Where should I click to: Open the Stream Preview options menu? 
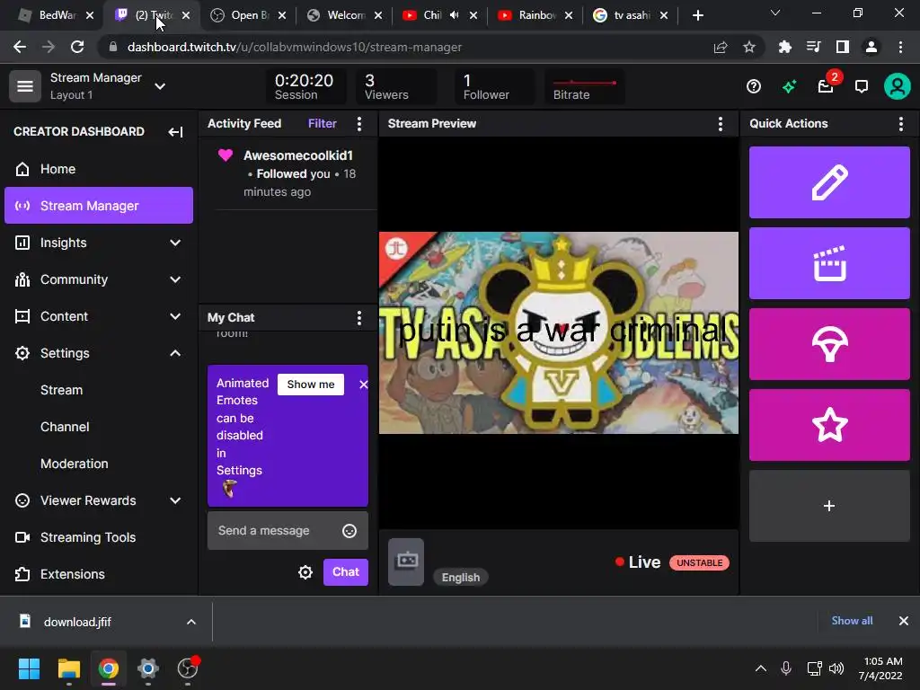[x=720, y=123]
